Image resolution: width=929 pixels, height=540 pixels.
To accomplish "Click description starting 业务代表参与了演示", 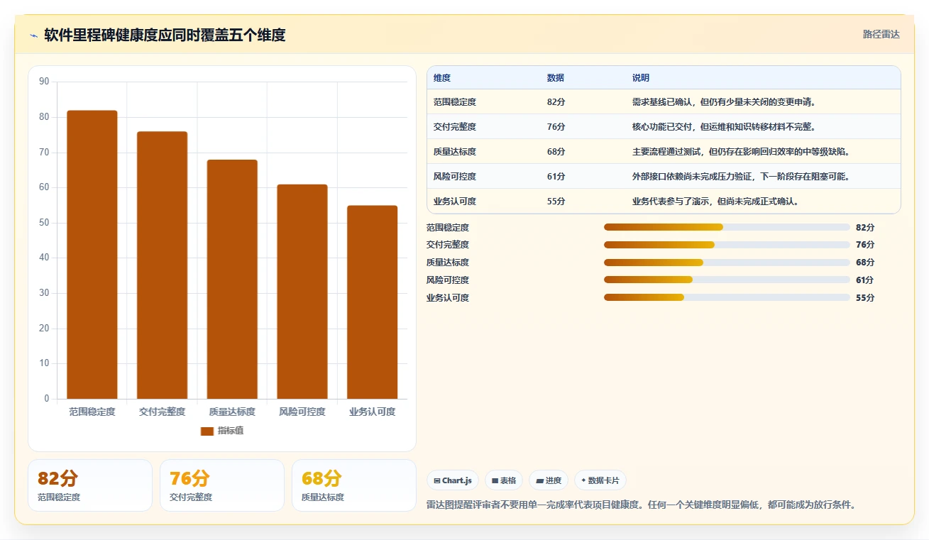I will click(716, 202).
